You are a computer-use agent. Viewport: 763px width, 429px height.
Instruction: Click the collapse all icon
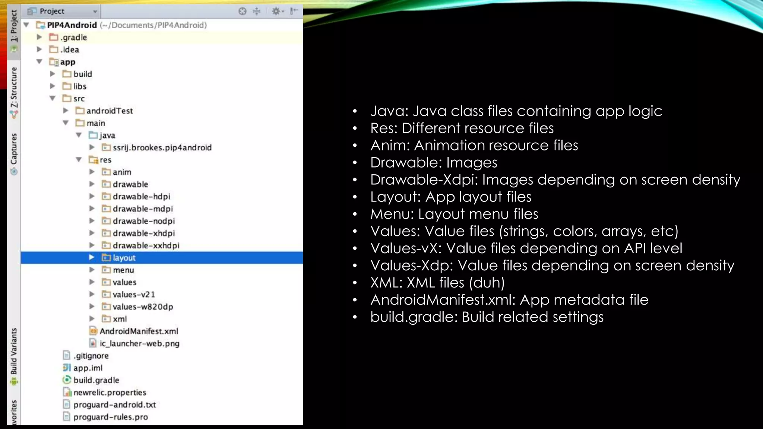[257, 11]
